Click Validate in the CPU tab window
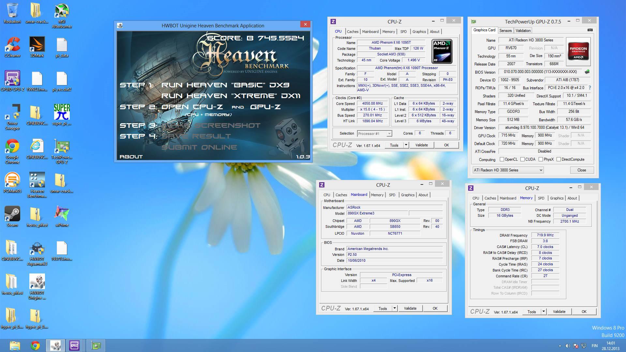The width and height of the screenshot is (626, 352). (x=422, y=145)
